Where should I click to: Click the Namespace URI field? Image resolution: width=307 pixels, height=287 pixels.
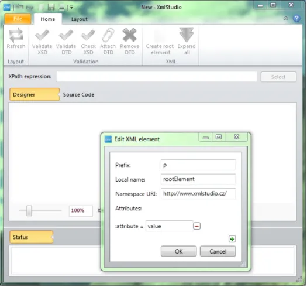coord(199,194)
